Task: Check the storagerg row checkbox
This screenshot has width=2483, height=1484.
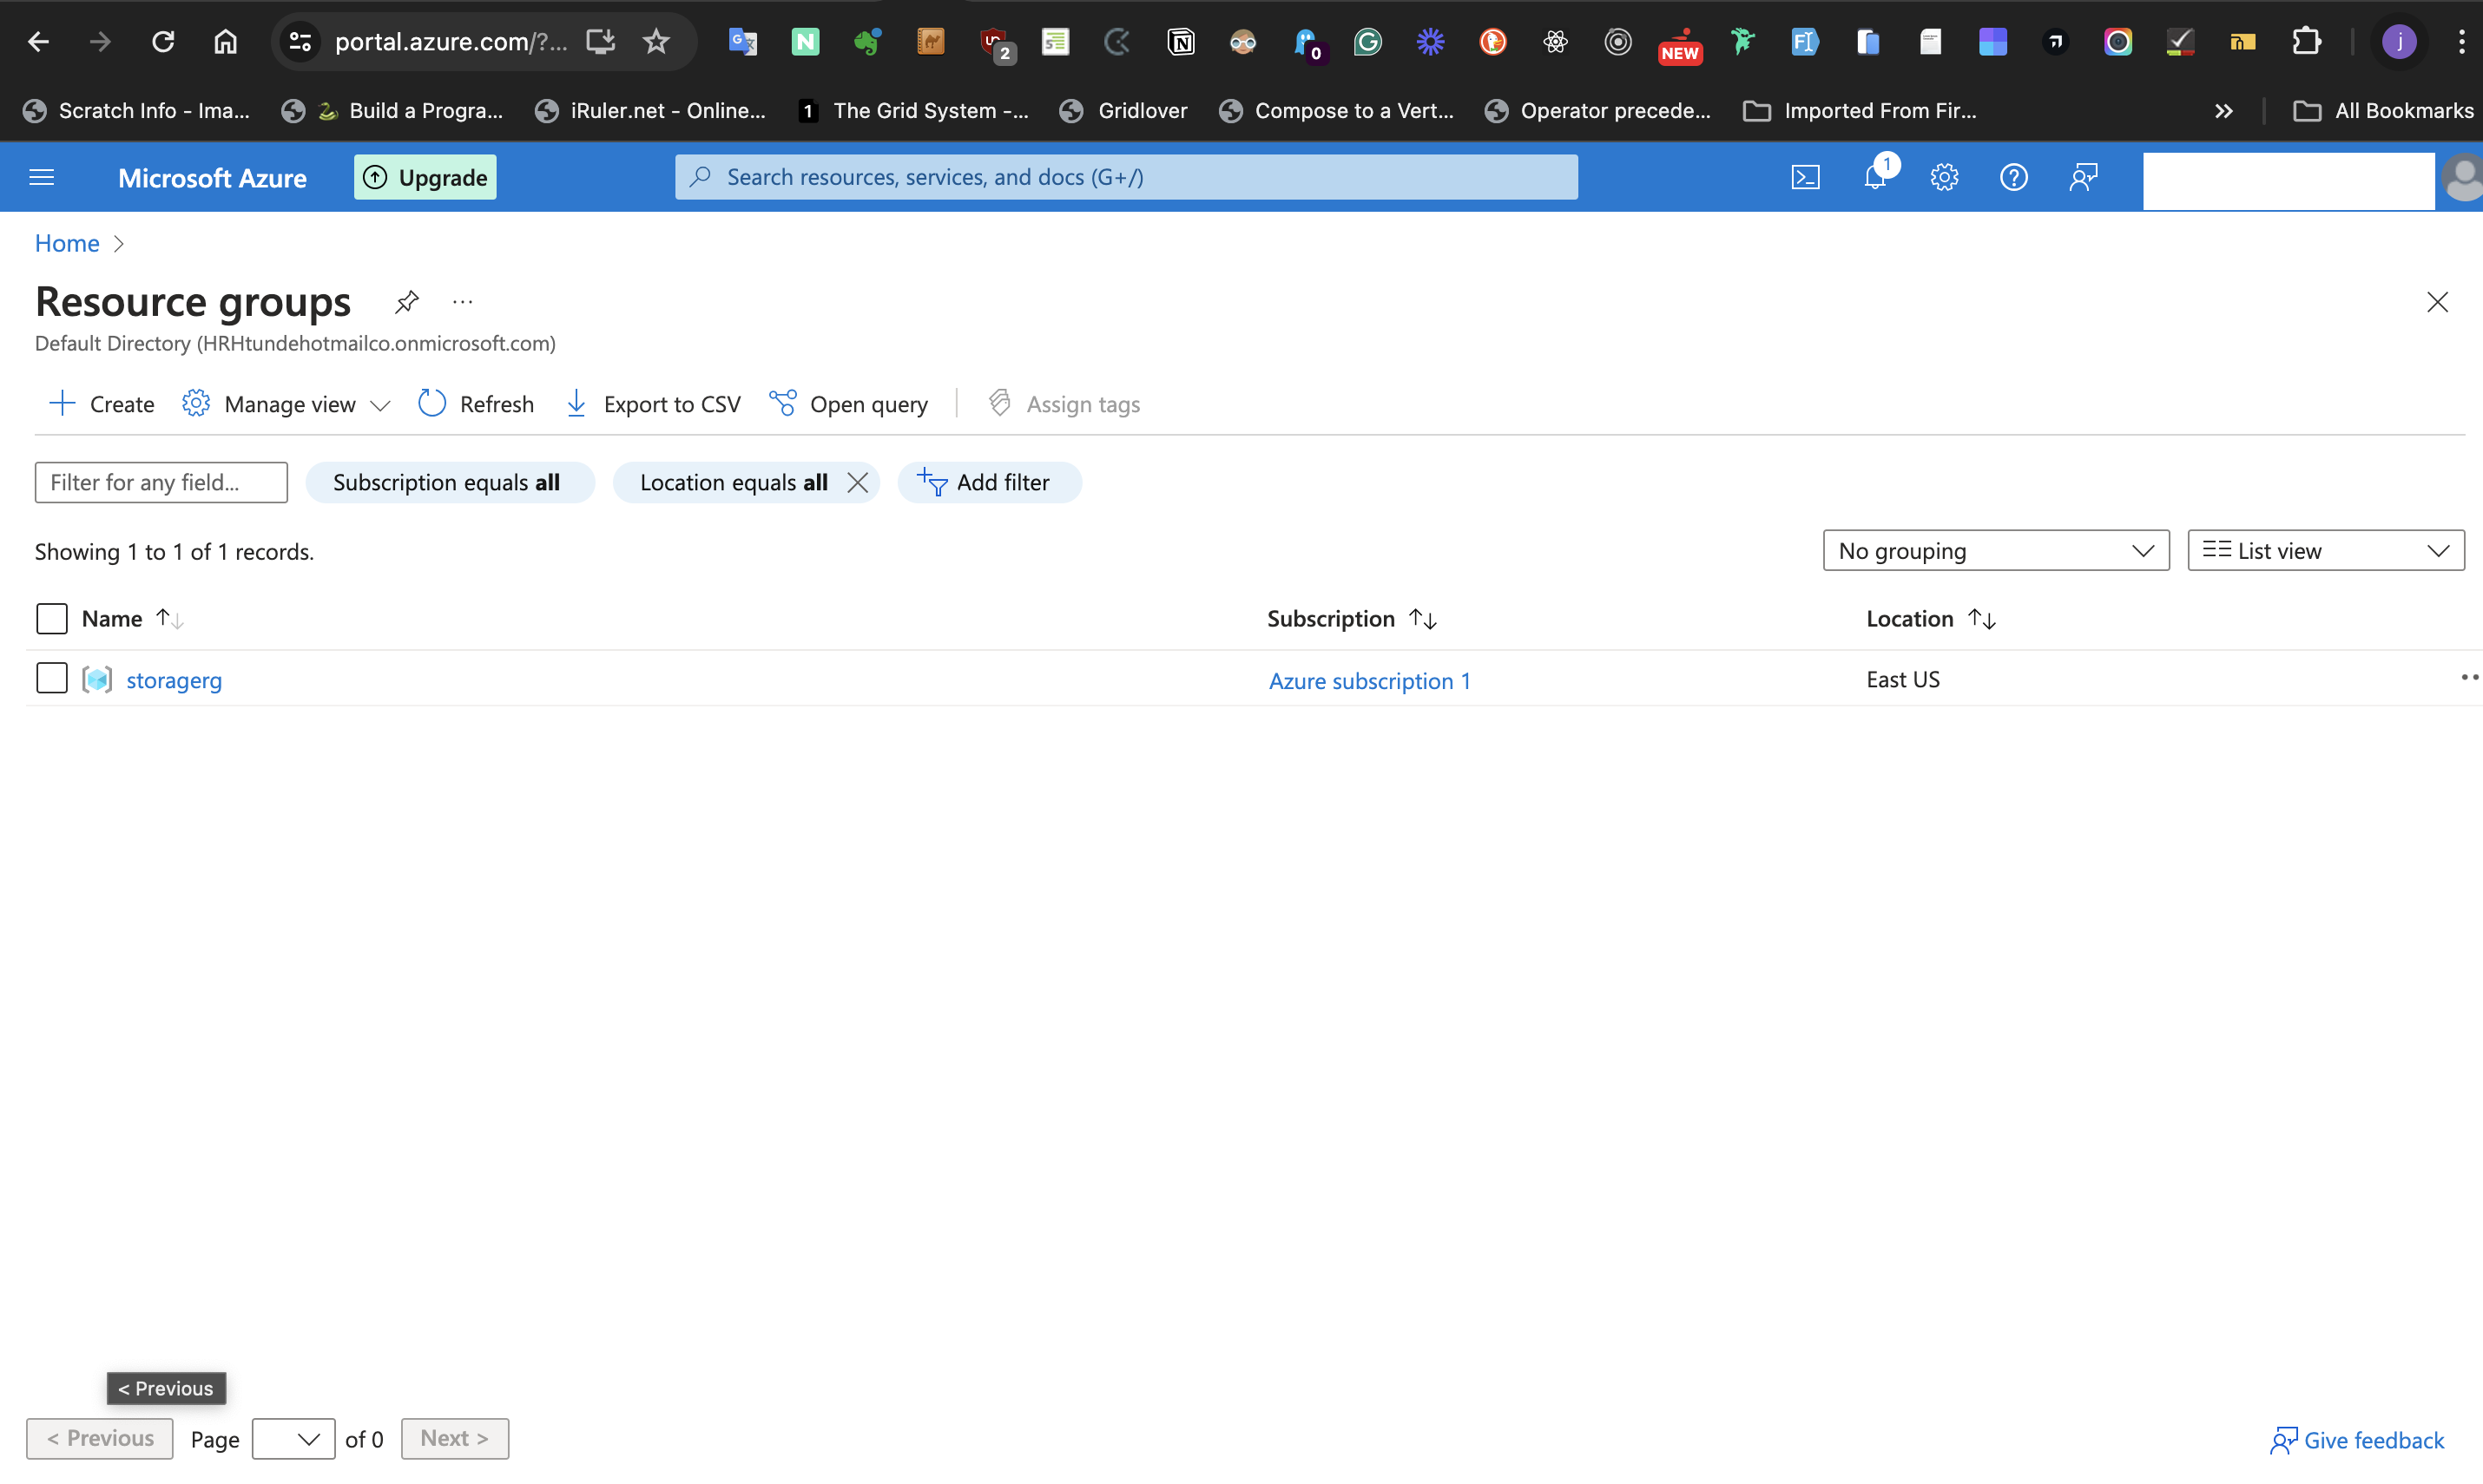Action: point(51,678)
